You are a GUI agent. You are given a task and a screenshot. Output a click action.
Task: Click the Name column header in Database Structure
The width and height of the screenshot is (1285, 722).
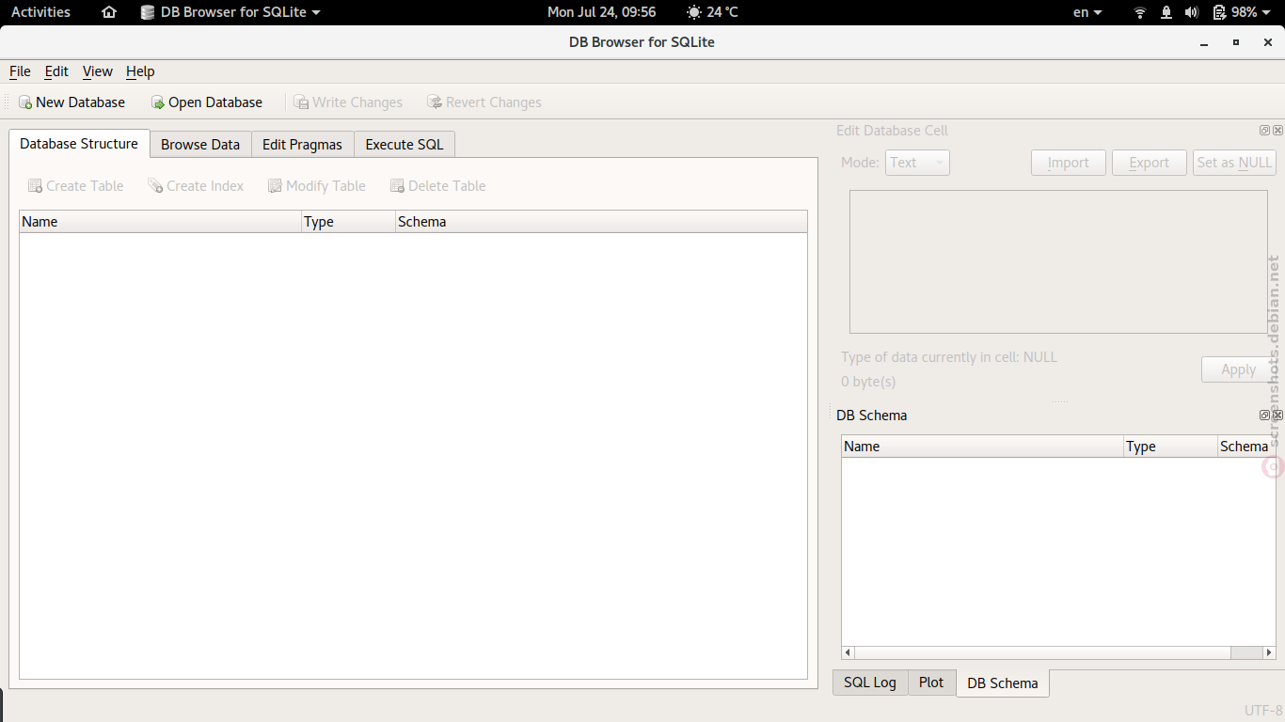point(160,222)
